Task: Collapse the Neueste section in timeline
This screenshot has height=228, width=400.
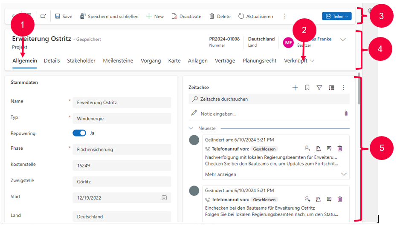Action: click(x=191, y=128)
